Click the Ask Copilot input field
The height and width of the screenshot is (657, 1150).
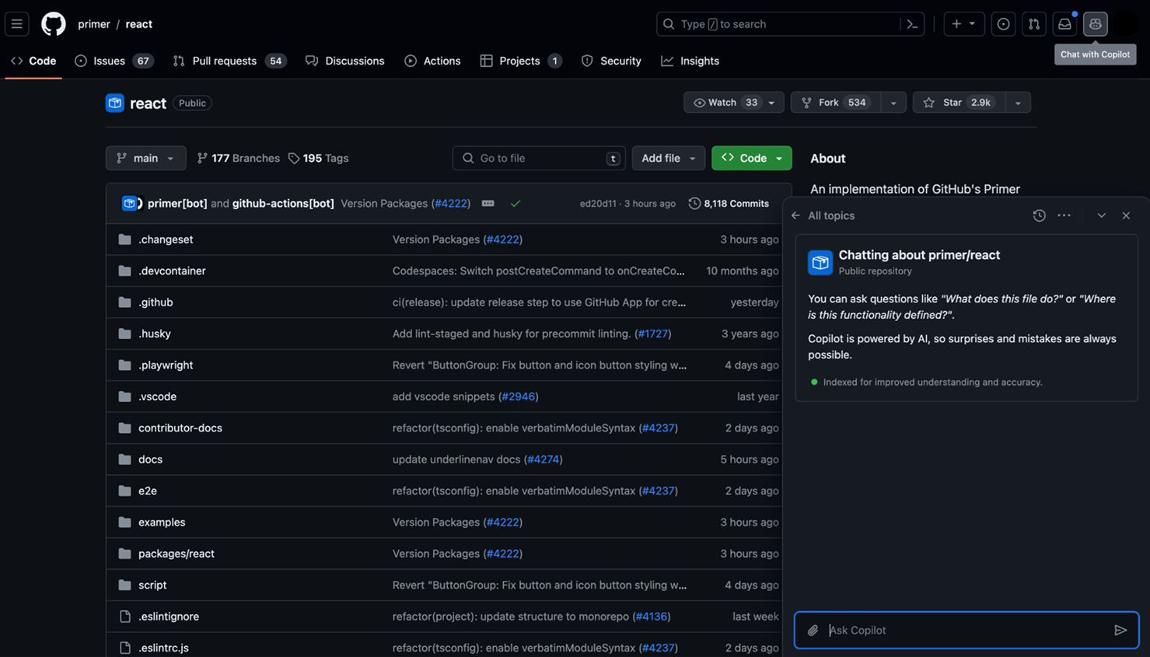coord(933,630)
